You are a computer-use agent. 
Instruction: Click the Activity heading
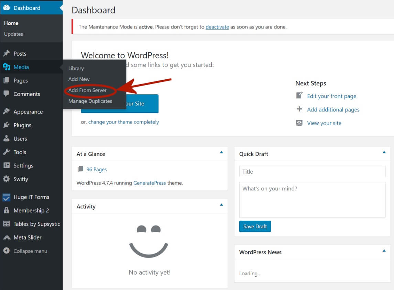(x=86, y=207)
